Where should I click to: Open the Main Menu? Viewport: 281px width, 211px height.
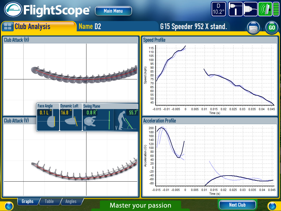point(113,11)
